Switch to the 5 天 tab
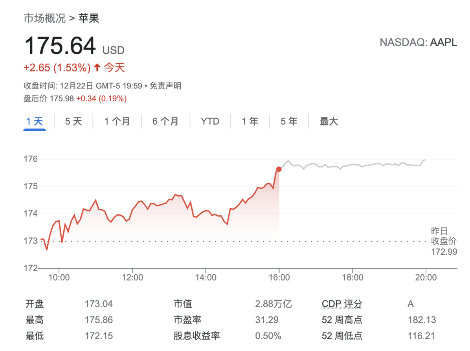 click(x=73, y=121)
